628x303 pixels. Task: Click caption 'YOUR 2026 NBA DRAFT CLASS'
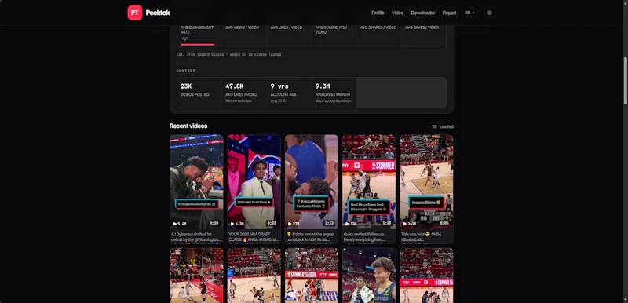pyautogui.click(x=254, y=237)
